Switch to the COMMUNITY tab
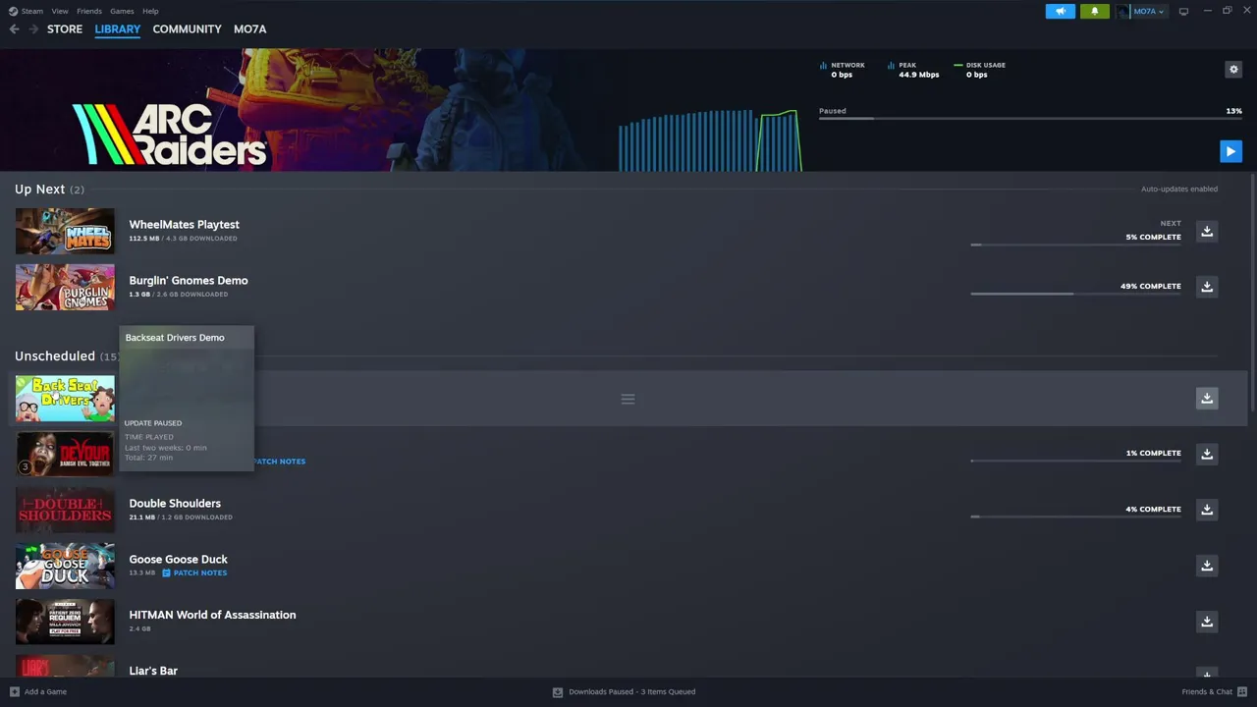1257x707 pixels. click(x=187, y=29)
